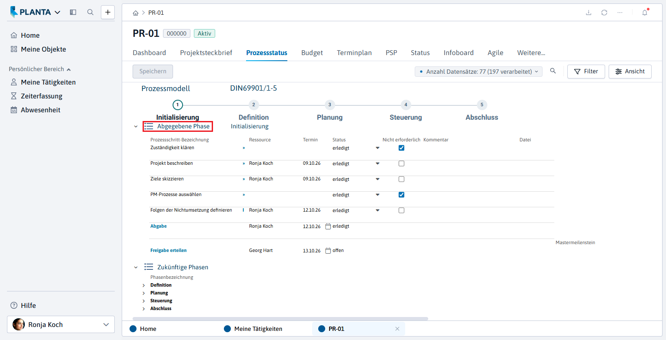The image size is (666, 340).
Task: Open Zeiterfassung in the sidebar
Action: 42,96
